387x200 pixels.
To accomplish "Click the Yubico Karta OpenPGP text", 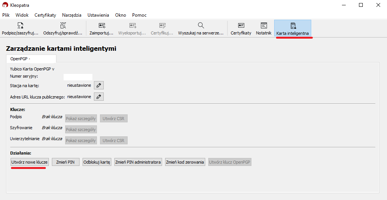I will click(x=32, y=69).
